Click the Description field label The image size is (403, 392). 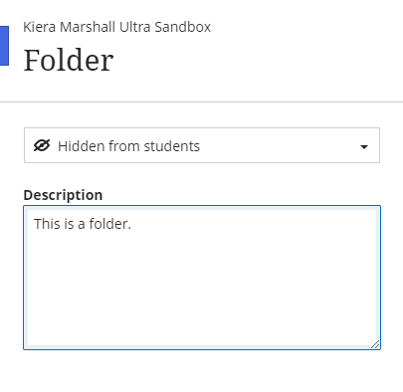[x=63, y=195]
